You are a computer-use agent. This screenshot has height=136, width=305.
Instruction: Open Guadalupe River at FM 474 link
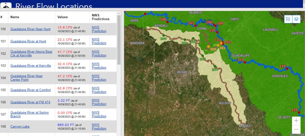tap(30, 102)
